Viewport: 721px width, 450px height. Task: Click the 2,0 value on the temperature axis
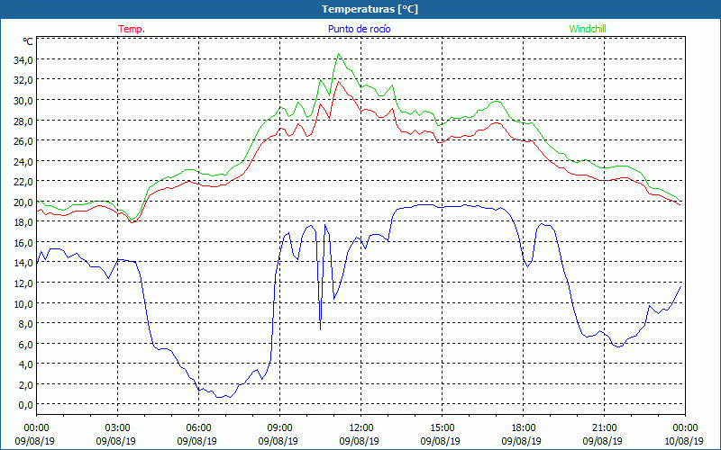pos(25,384)
